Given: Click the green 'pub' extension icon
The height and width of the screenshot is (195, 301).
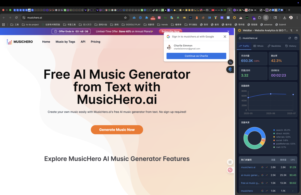Looking at the screenshot, I should [x=247, y=18].
